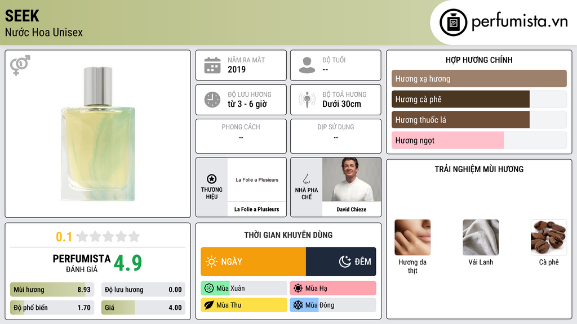The image size is (577, 324).
Task: Click the Thời gian khuyên dùng heading
Action: coord(288,235)
